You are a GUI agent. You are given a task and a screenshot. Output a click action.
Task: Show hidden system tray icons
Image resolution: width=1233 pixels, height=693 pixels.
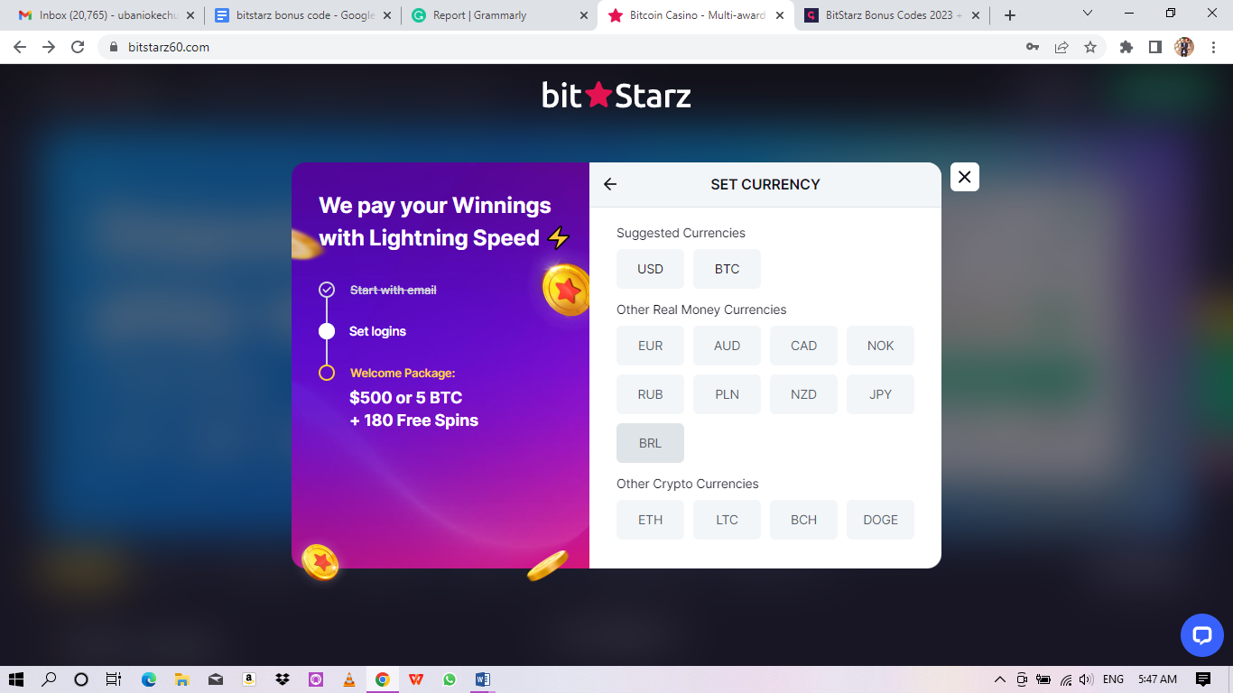coord(999,679)
